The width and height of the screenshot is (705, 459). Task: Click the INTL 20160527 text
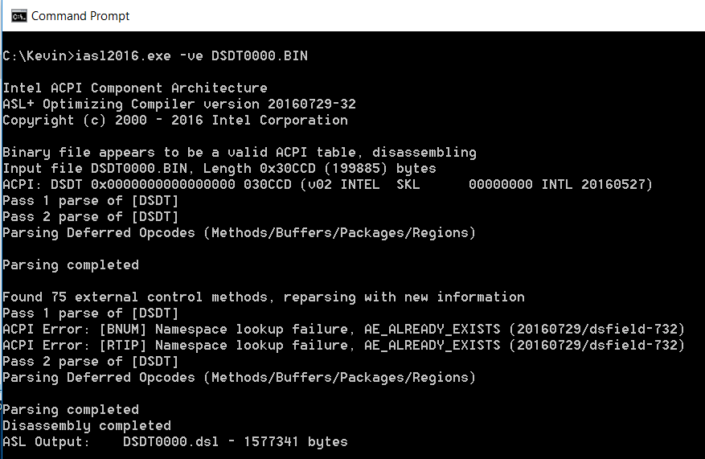coord(596,185)
